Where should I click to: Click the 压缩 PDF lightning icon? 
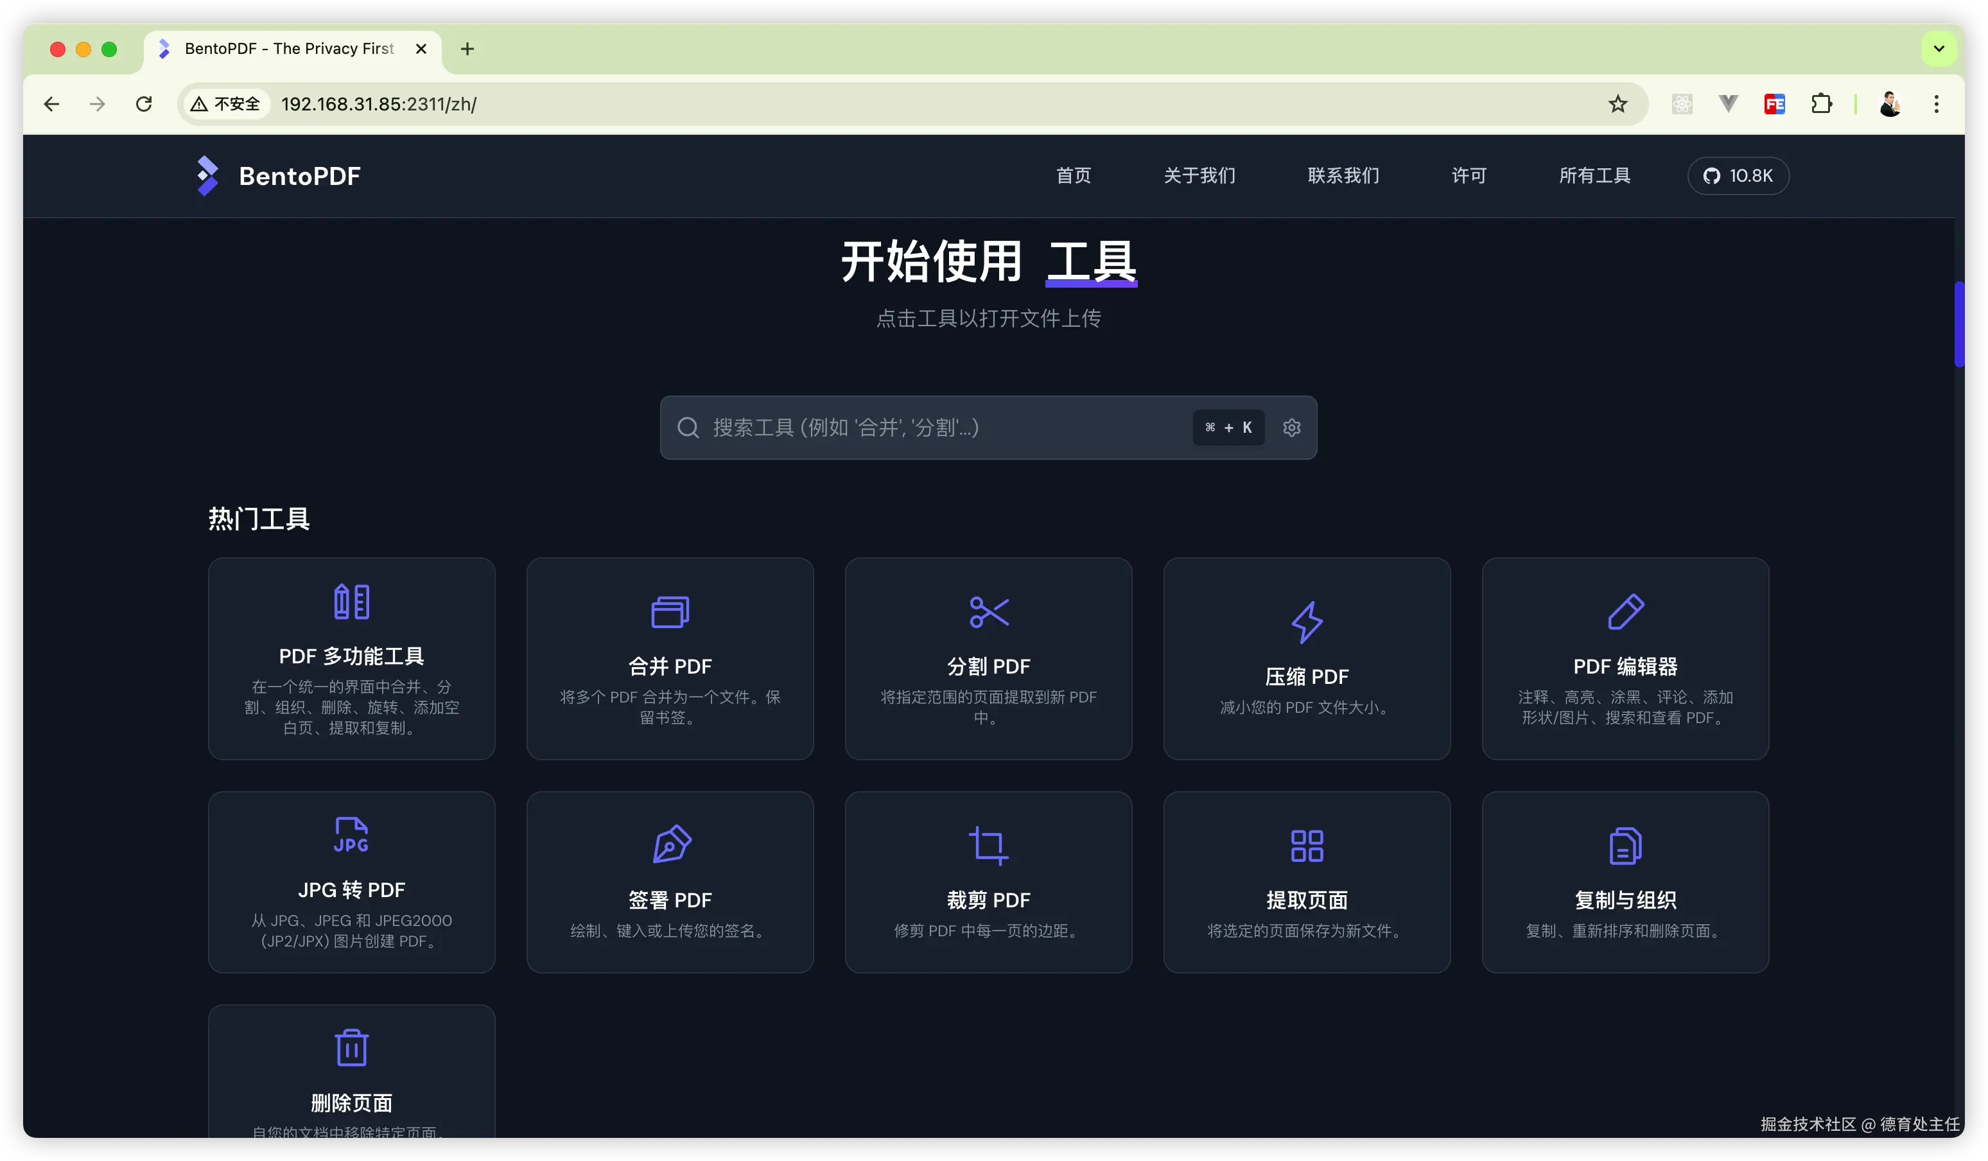1307,622
